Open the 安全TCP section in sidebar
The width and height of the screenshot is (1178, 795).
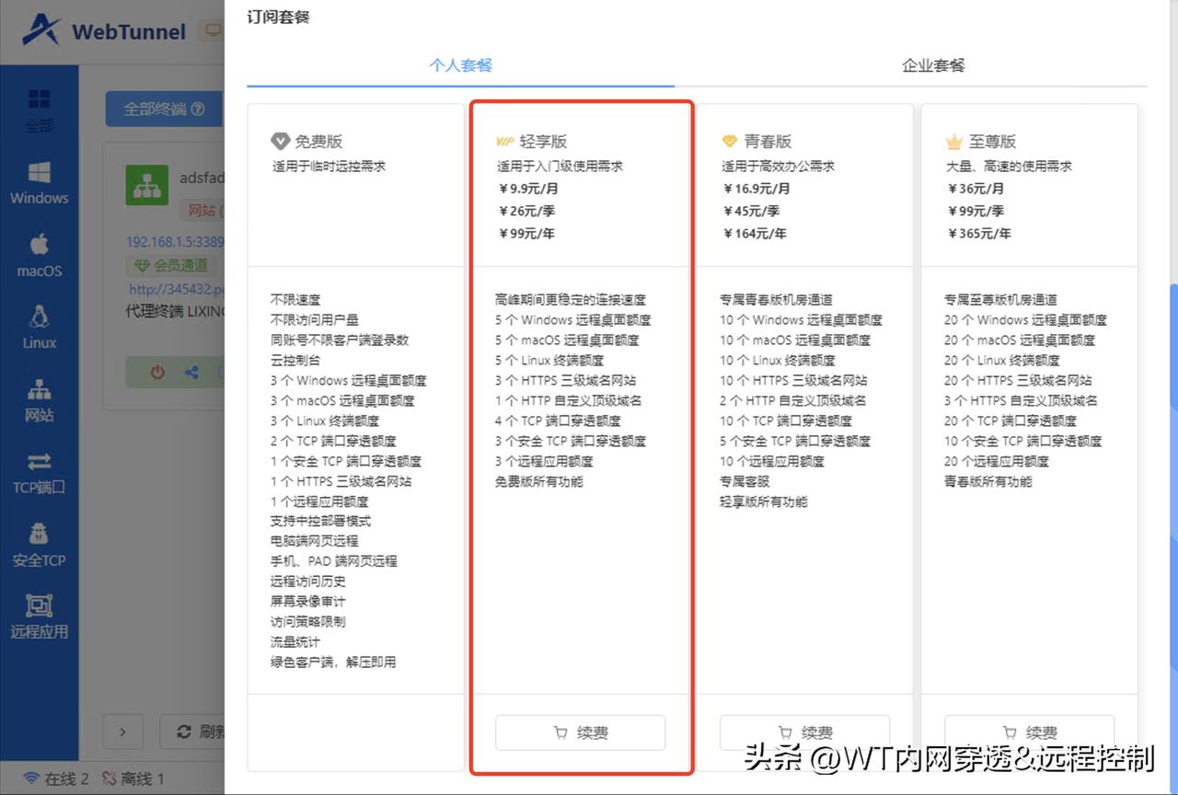click(x=38, y=545)
